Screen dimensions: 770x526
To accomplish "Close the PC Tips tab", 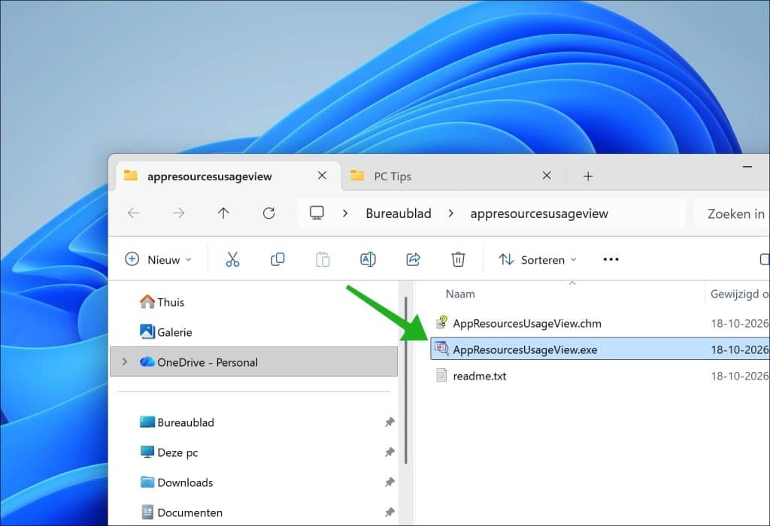I will click(547, 175).
